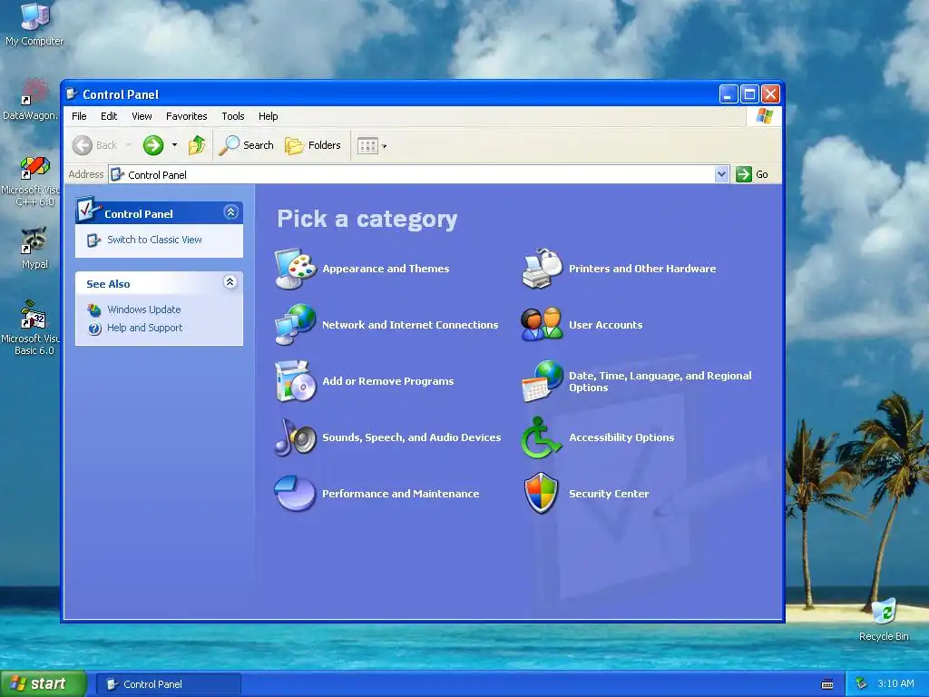The height and width of the screenshot is (697, 929).
Task: Click the Views grid toolbar icon
Action: coord(367,146)
